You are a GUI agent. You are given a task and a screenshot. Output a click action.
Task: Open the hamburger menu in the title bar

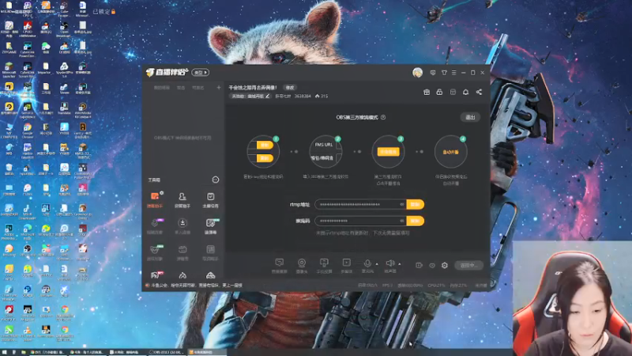(453, 73)
